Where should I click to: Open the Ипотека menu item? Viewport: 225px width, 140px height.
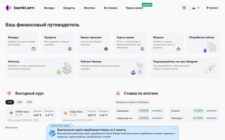pos(89,8)
